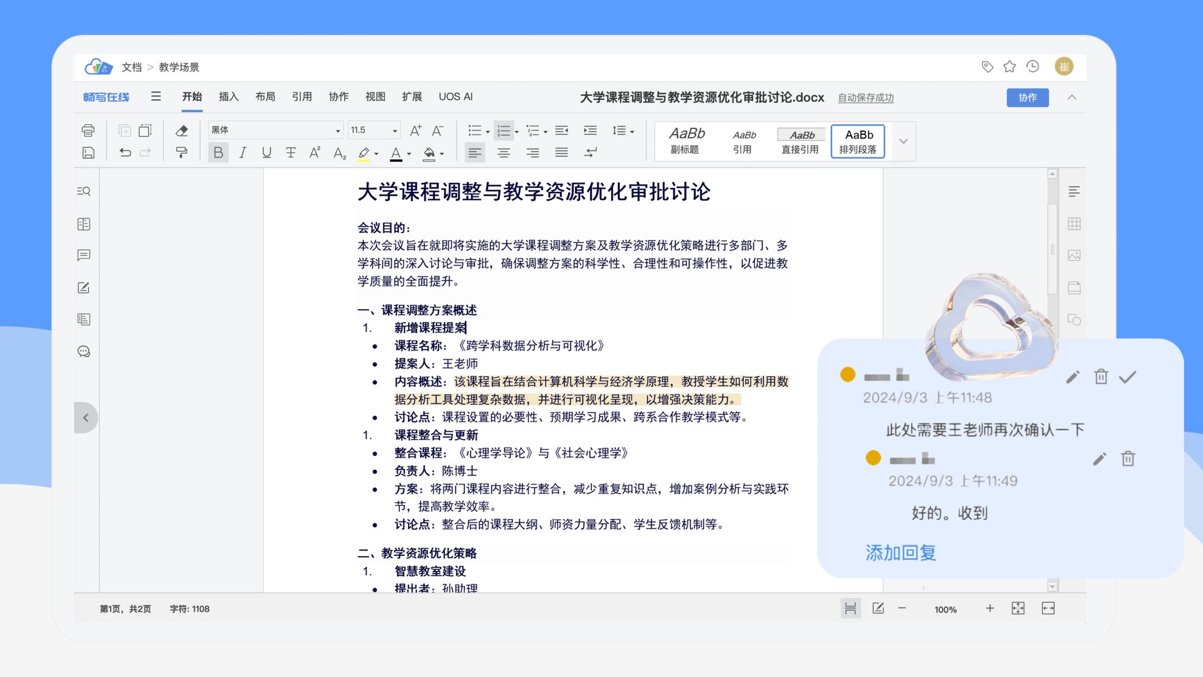Set center text alignment
1203x677 pixels.
click(x=504, y=152)
